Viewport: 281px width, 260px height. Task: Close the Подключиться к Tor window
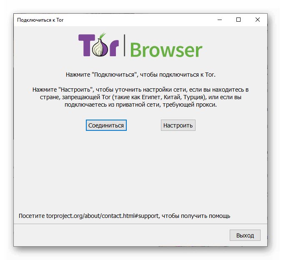(258, 20)
